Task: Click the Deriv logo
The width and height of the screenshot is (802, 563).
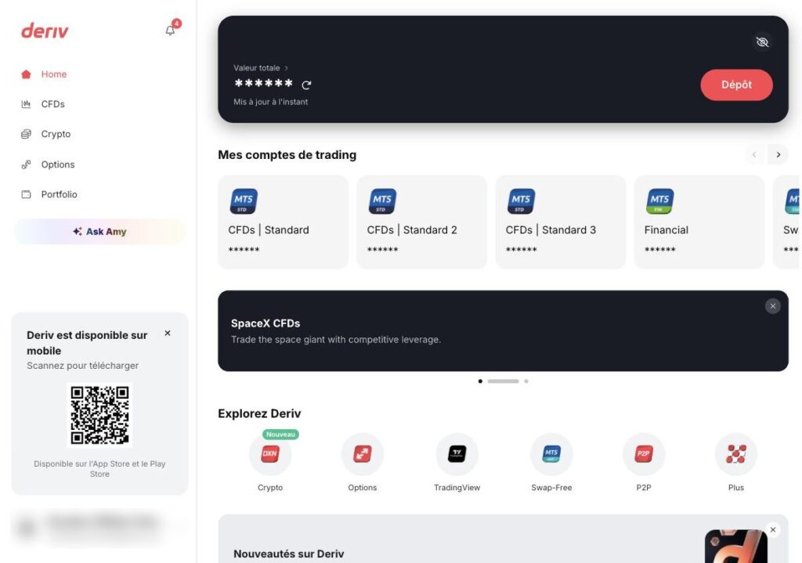Action: pyautogui.click(x=45, y=31)
